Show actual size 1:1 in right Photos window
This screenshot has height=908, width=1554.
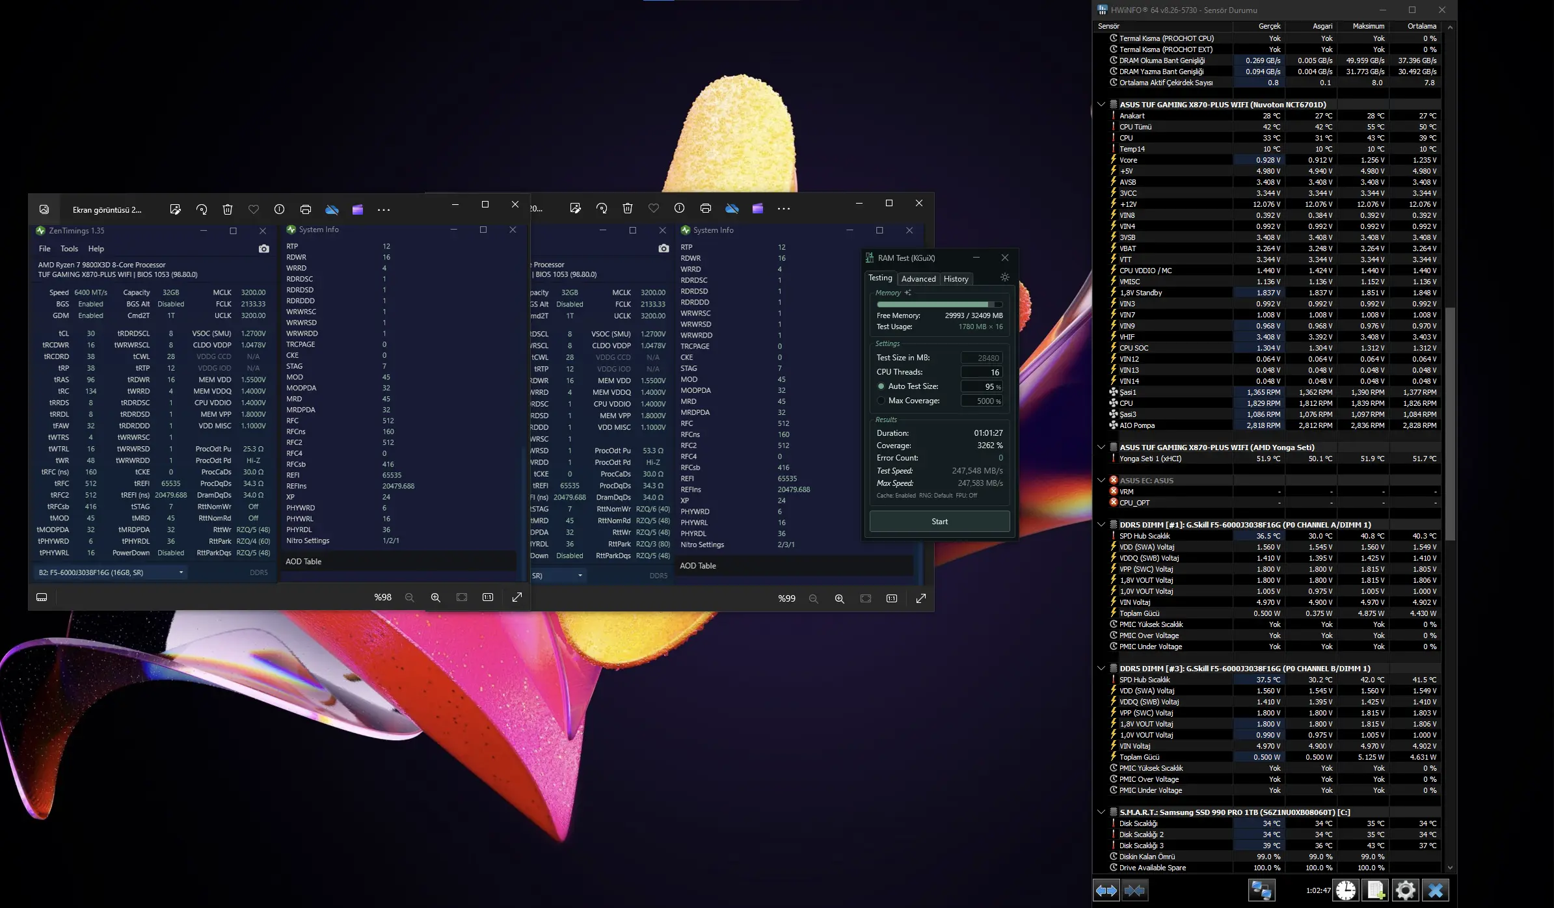coord(892,598)
